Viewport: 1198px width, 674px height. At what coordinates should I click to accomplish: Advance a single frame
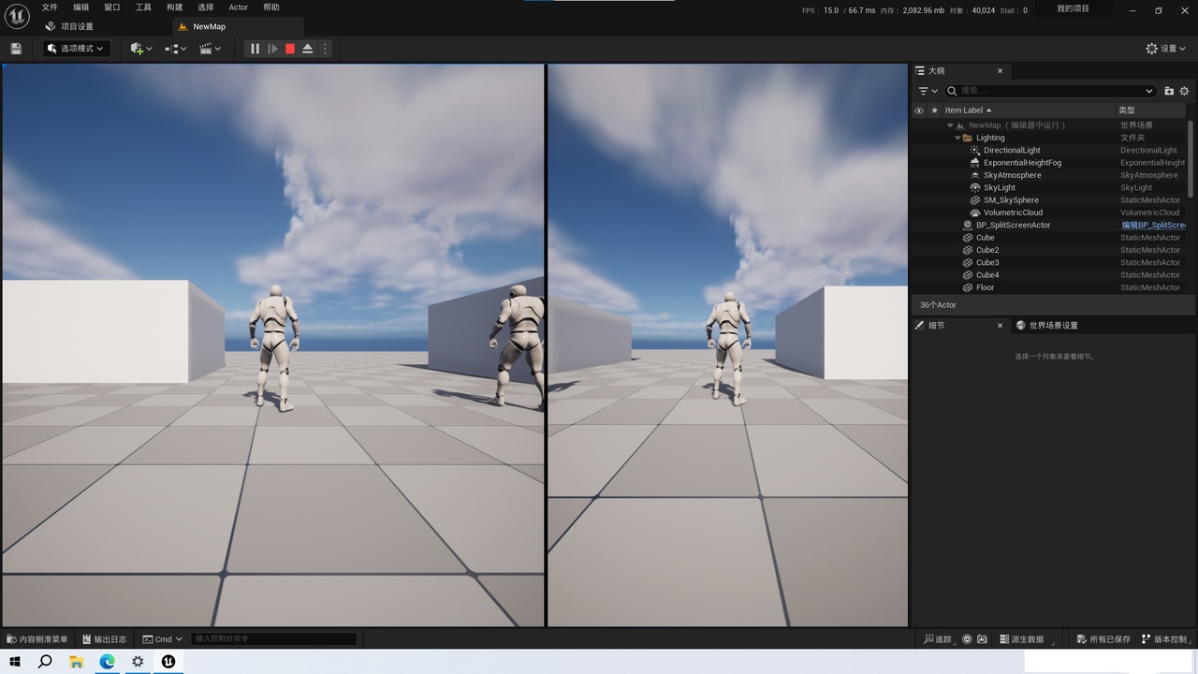pyautogui.click(x=272, y=49)
